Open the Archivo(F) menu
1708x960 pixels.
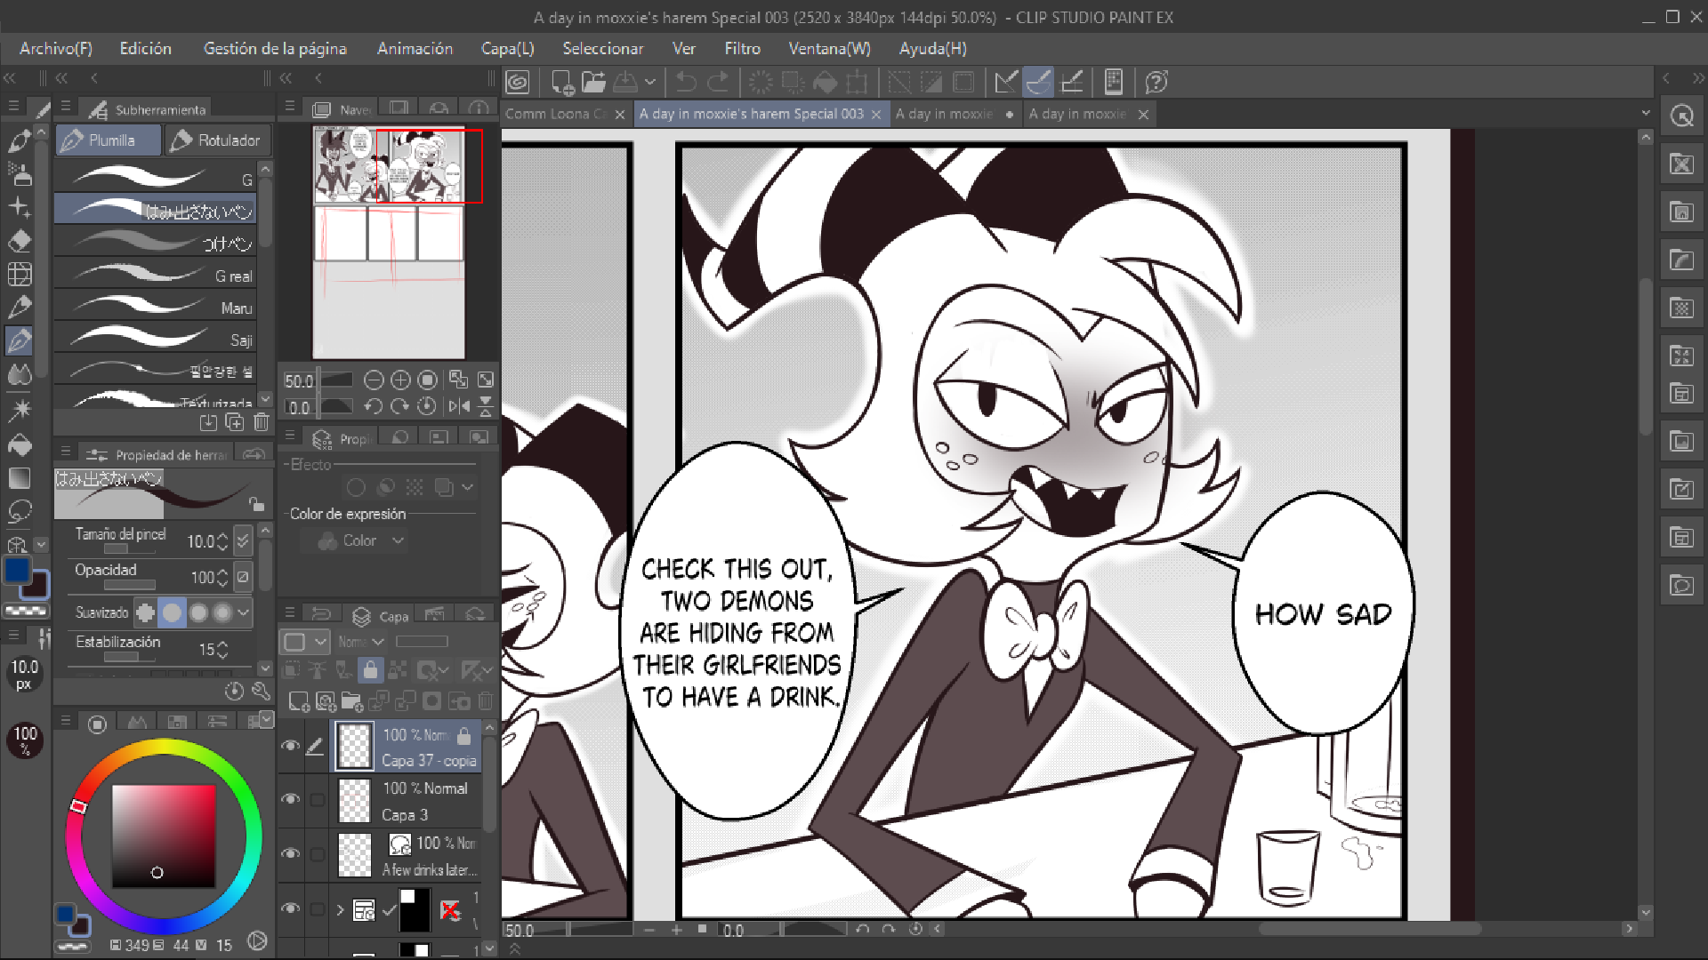[56, 49]
